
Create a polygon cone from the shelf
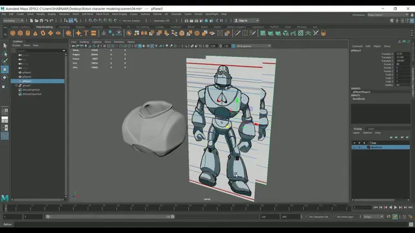click(35, 33)
